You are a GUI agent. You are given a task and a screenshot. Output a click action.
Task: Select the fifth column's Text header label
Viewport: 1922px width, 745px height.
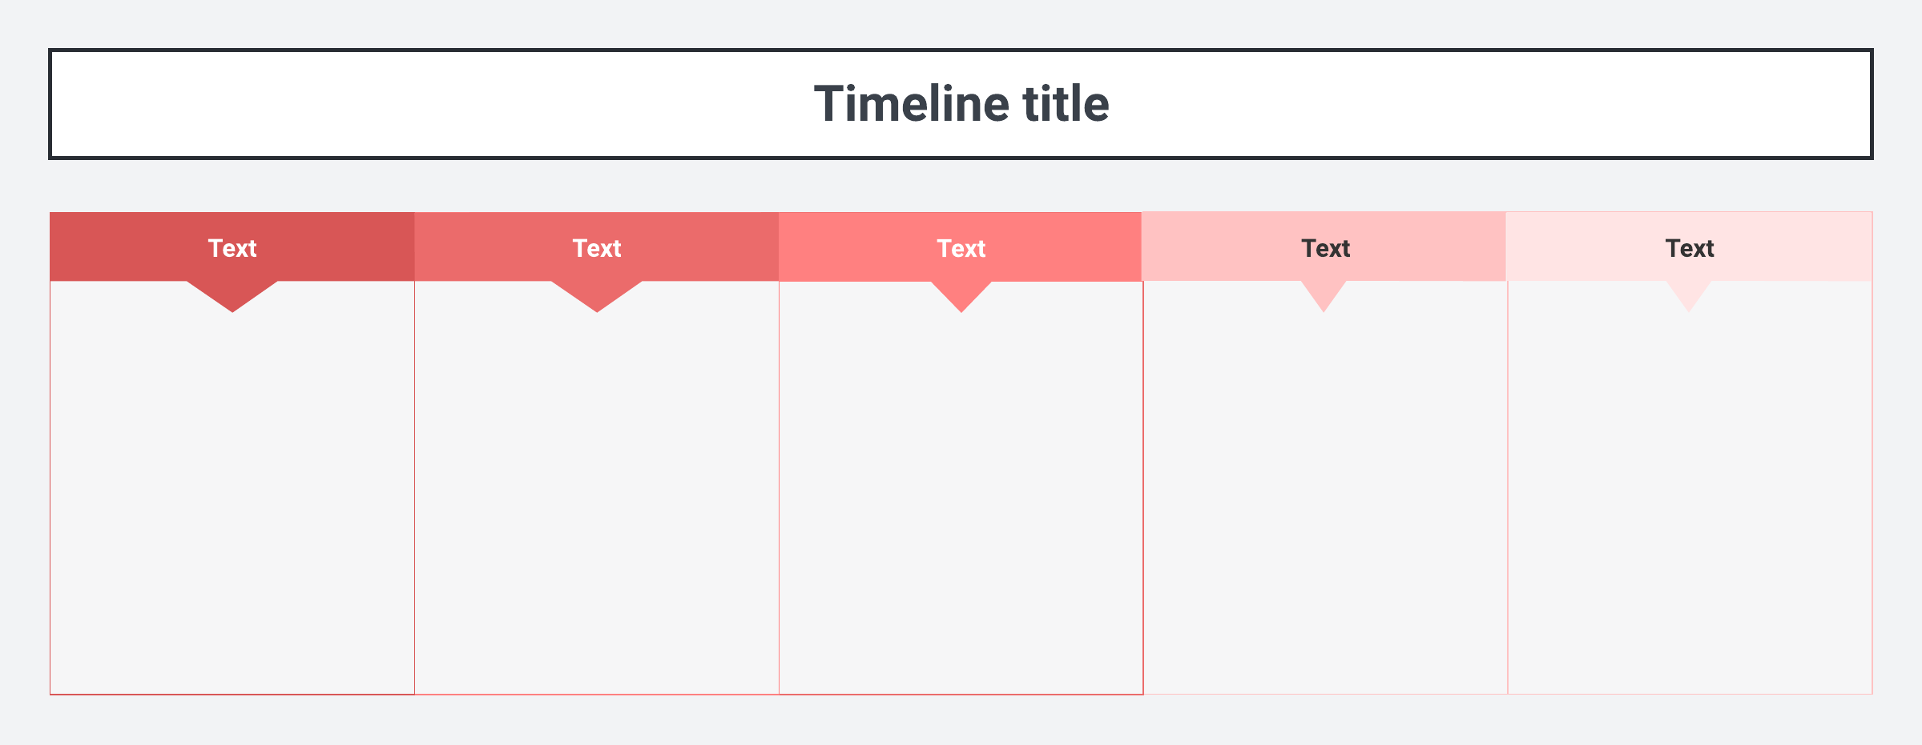point(1690,248)
